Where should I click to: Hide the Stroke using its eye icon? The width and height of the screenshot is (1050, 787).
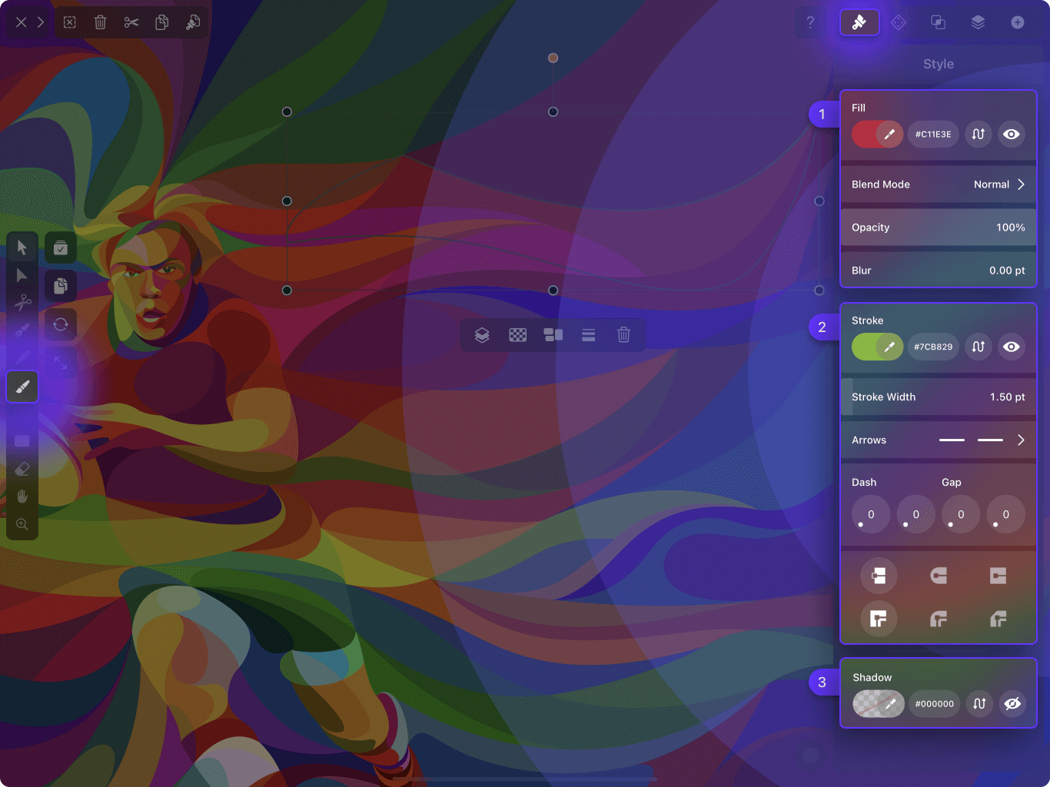click(x=1012, y=347)
